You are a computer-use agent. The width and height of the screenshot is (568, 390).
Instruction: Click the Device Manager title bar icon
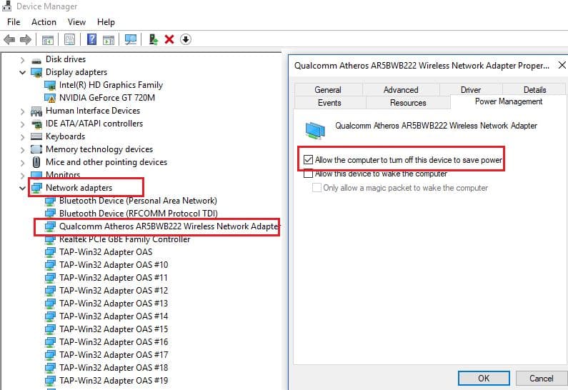(7, 6)
